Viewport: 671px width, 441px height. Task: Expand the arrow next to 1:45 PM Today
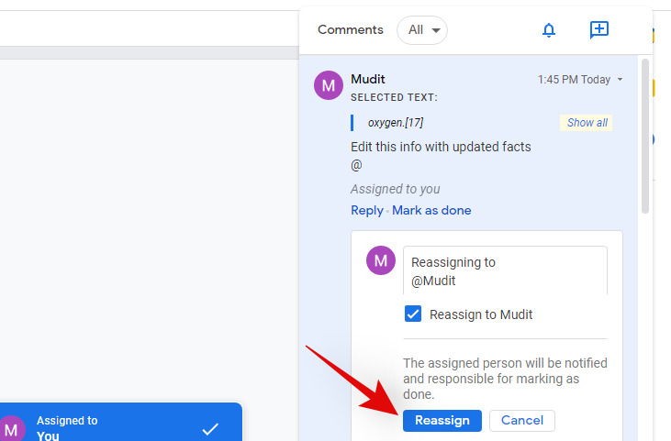pyautogui.click(x=620, y=80)
